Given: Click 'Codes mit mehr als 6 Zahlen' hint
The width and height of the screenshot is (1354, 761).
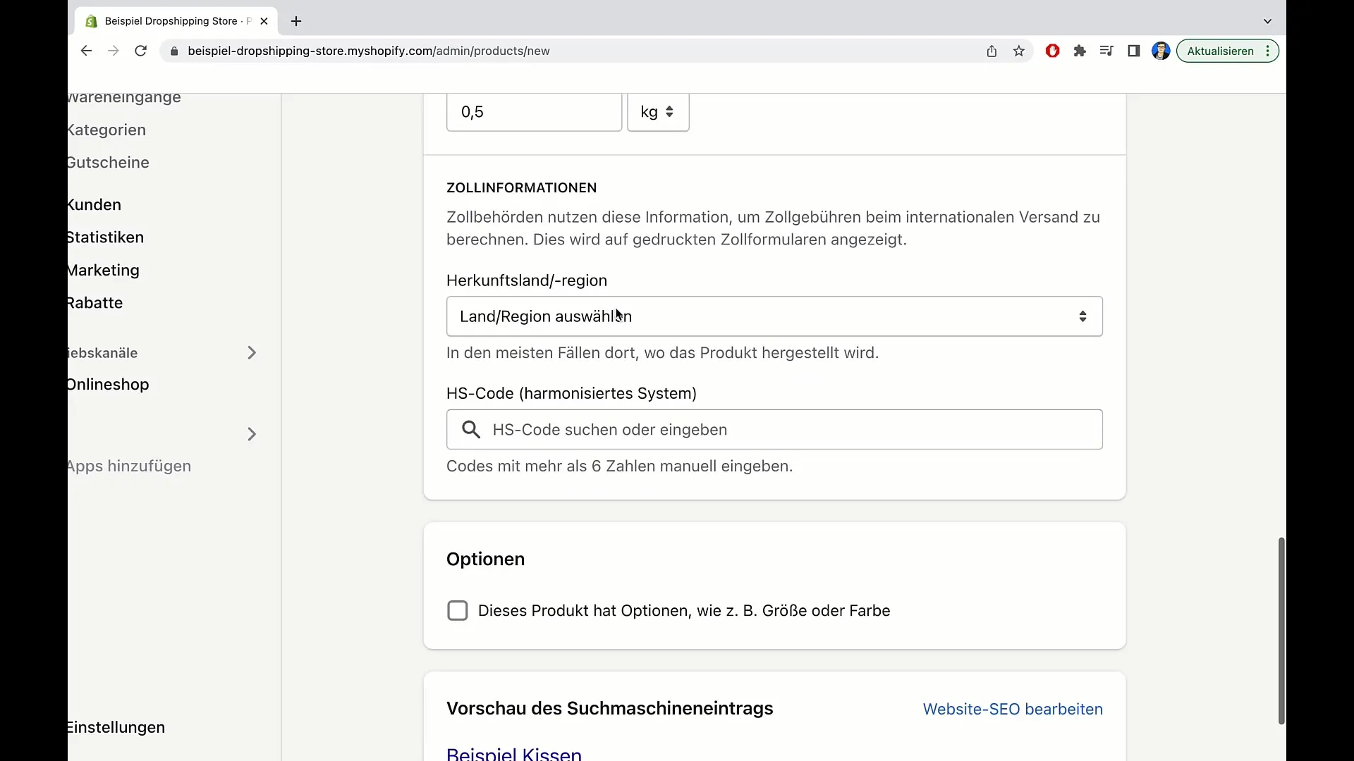Looking at the screenshot, I should click(x=619, y=466).
